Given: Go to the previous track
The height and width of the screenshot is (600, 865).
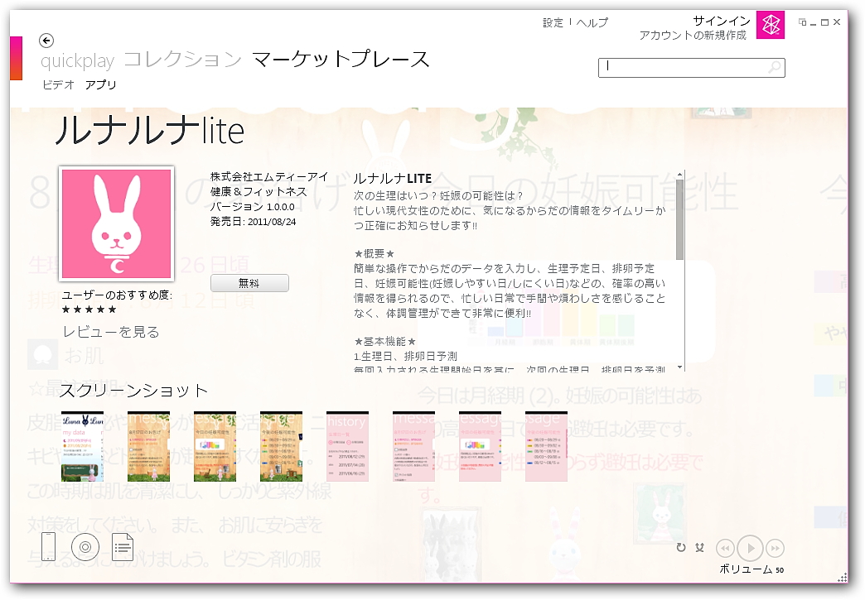Looking at the screenshot, I should tap(726, 548).
